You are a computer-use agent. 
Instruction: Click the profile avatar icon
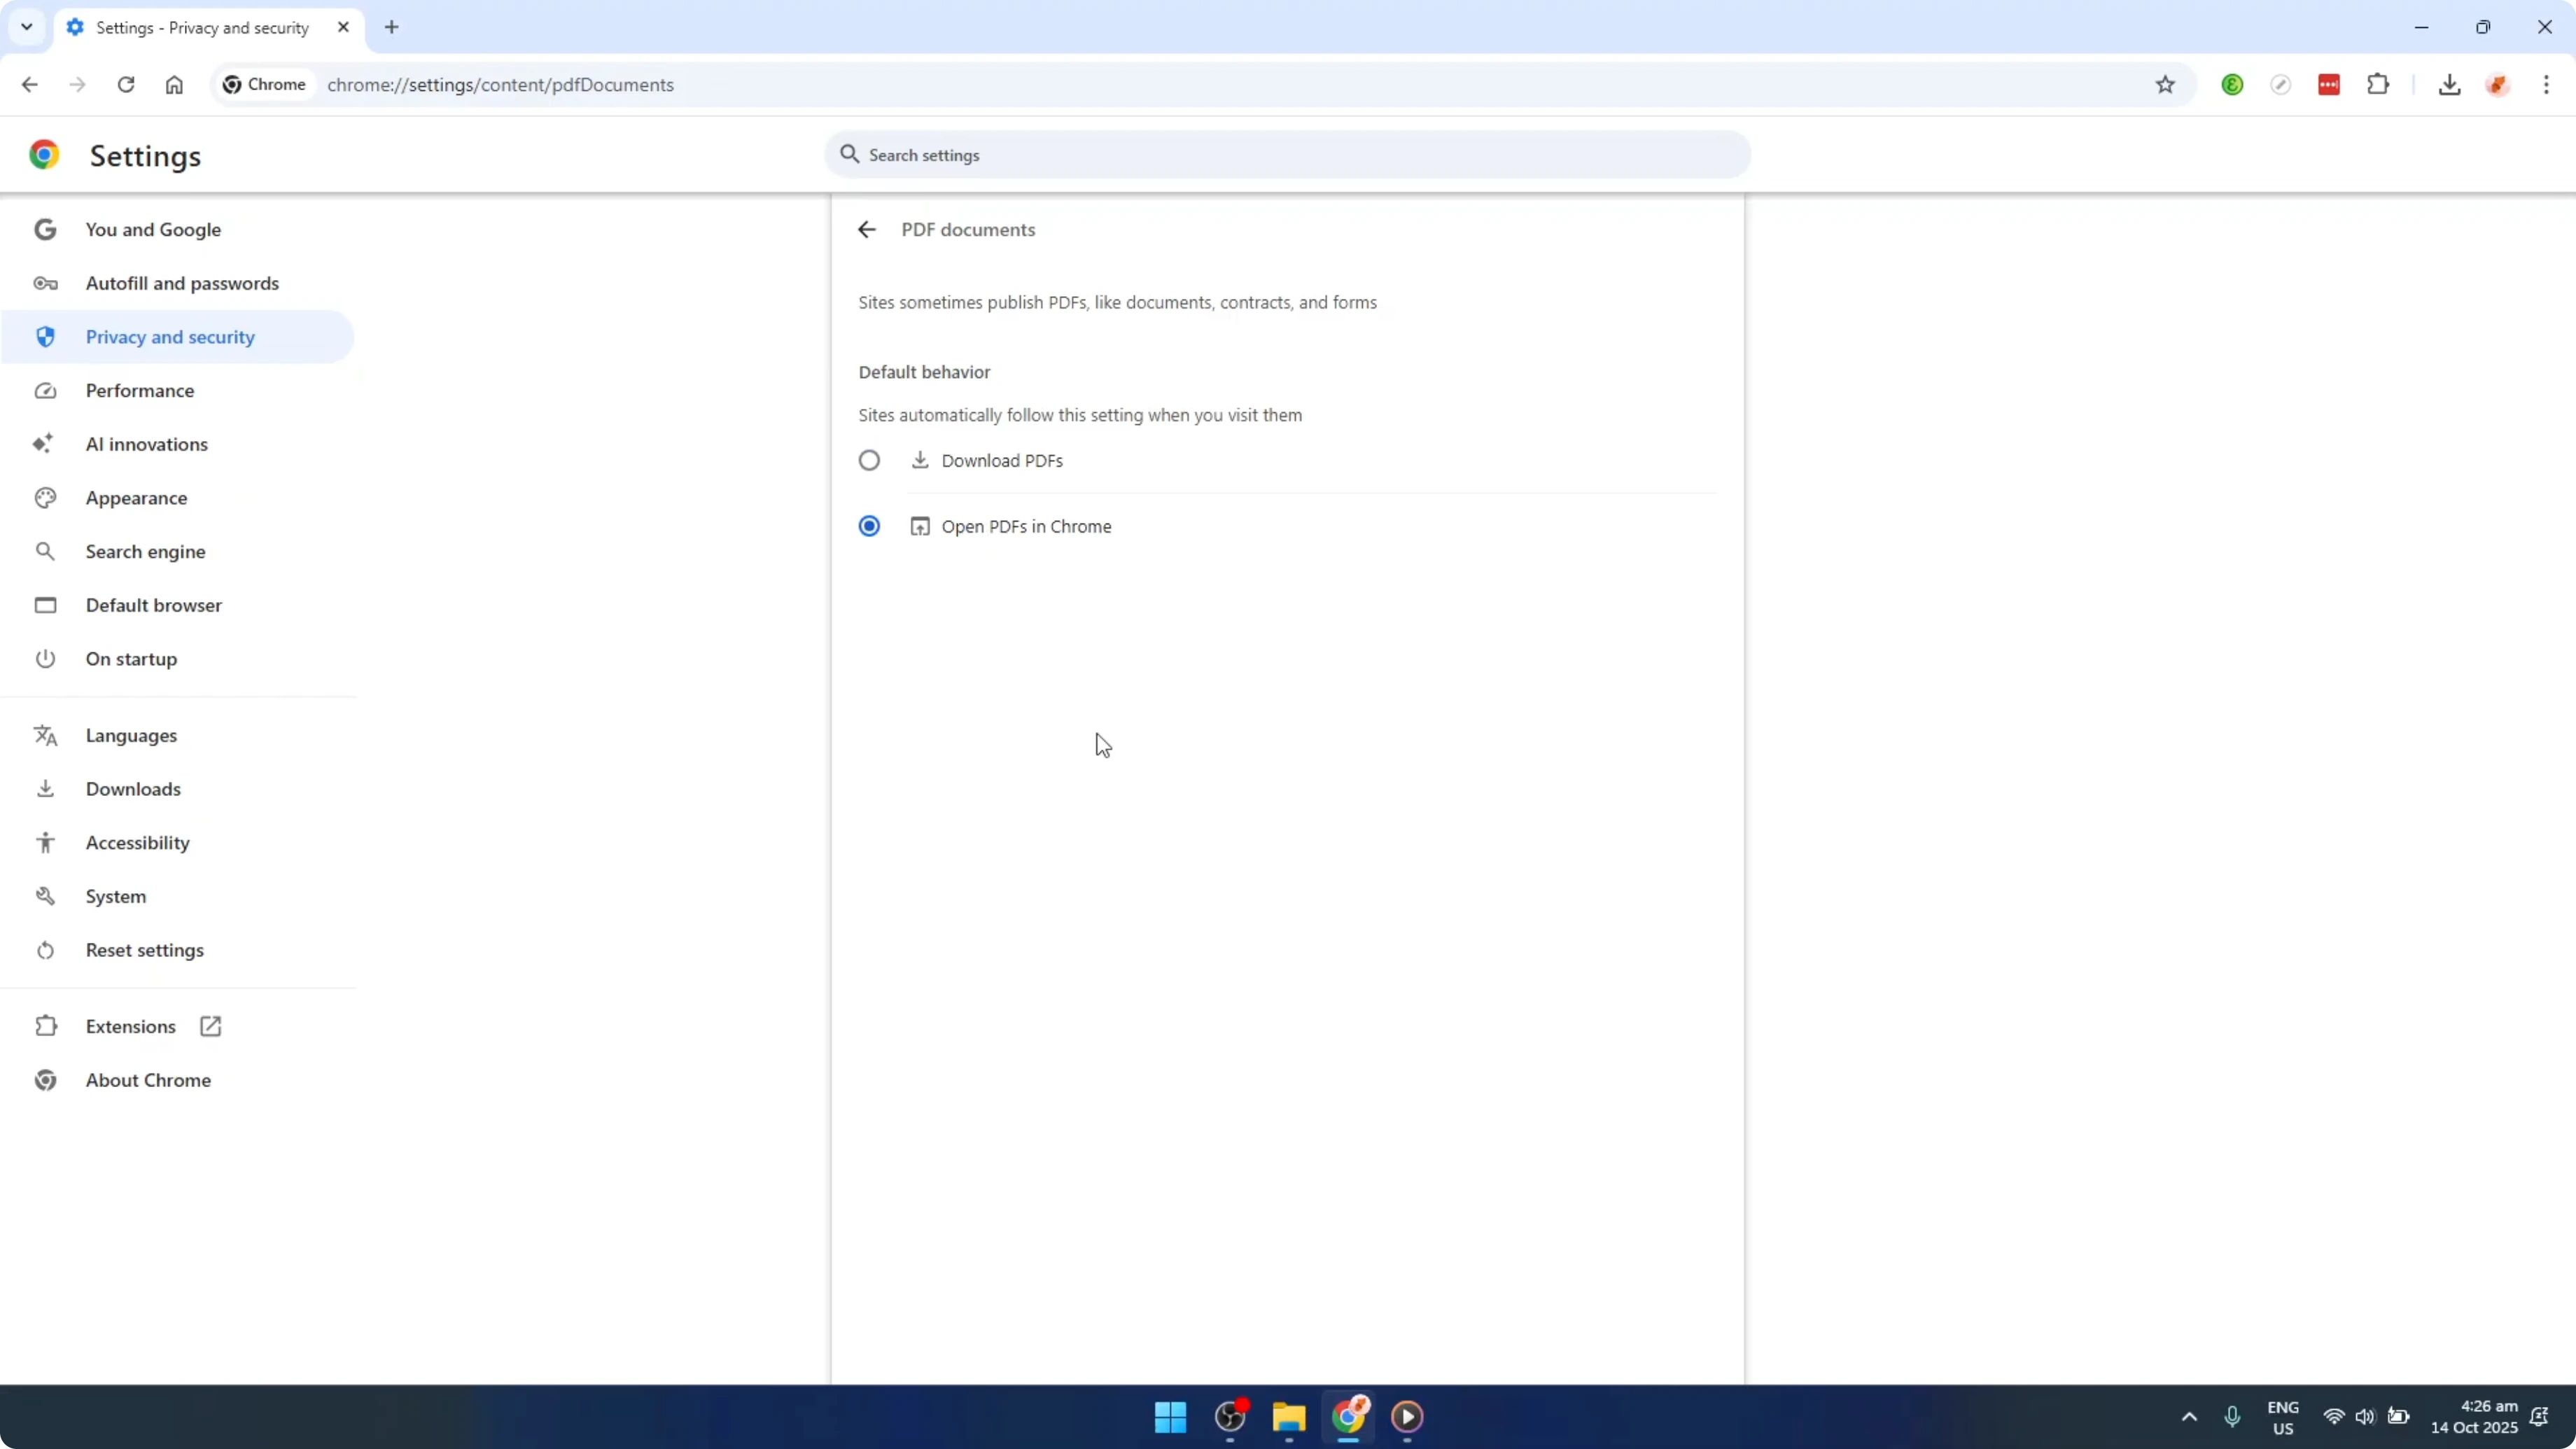click(2498, 85)
